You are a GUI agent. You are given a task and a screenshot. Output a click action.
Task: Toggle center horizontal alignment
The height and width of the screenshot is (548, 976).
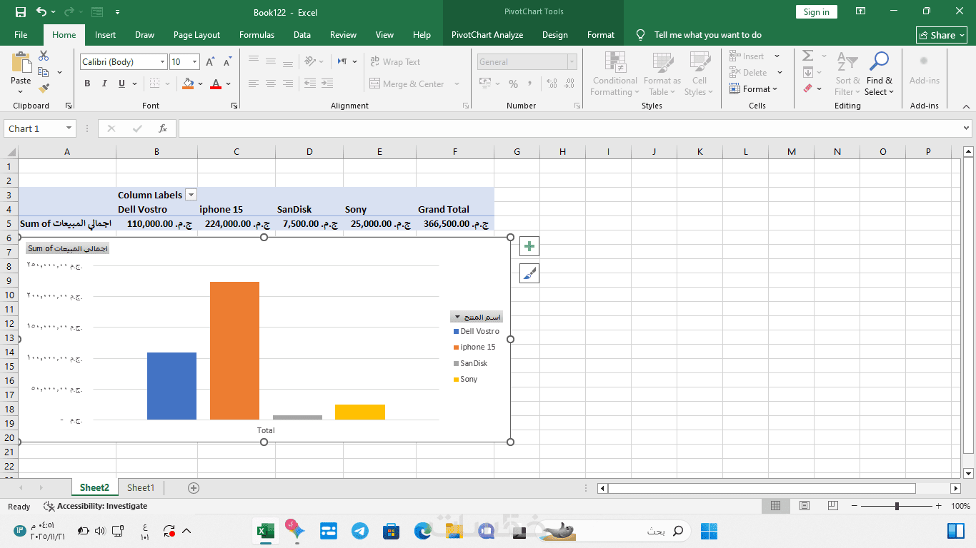[x=270, y=84]
